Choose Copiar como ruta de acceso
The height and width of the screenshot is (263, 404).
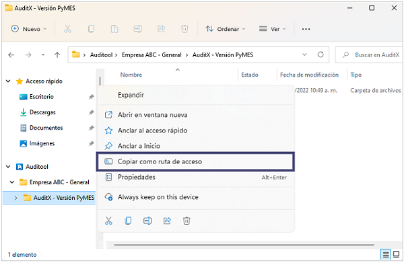click(195, 161)
